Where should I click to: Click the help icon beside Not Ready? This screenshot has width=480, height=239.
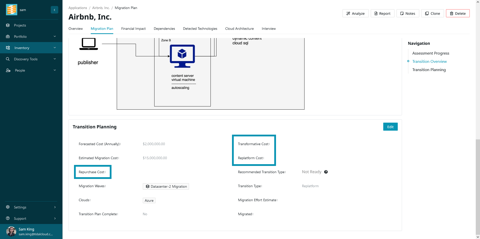(x=326, y=172)
